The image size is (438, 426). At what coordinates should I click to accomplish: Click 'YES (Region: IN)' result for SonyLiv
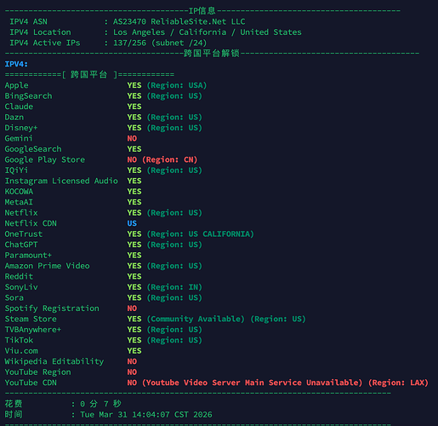point(165,287)
